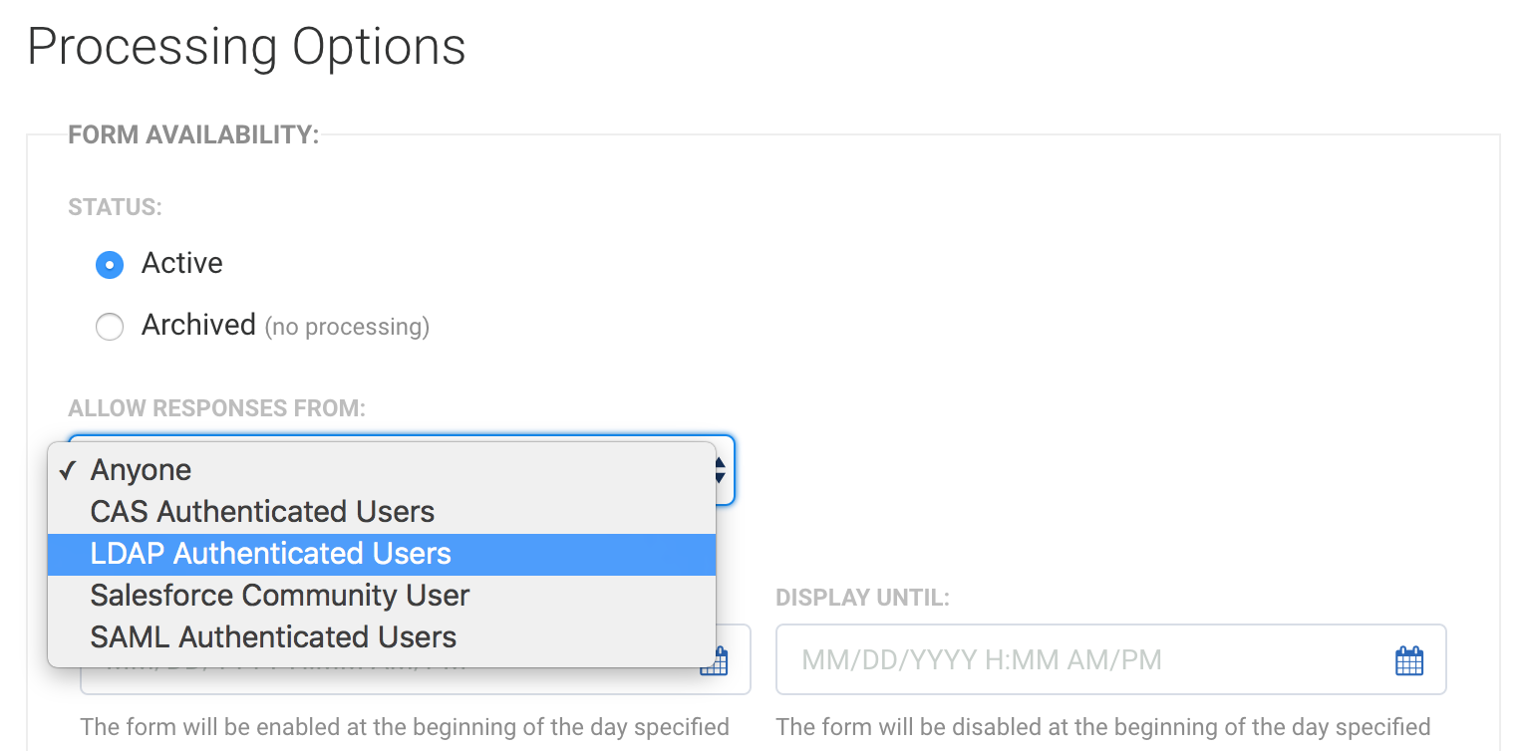
Task: Select the Active status radio button
Action: pos(109,265)
